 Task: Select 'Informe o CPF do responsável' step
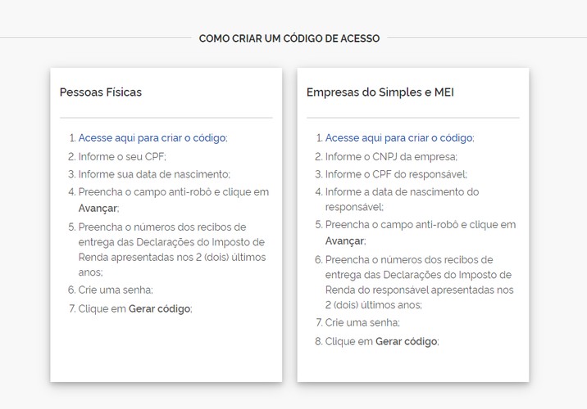click(396, 174)
